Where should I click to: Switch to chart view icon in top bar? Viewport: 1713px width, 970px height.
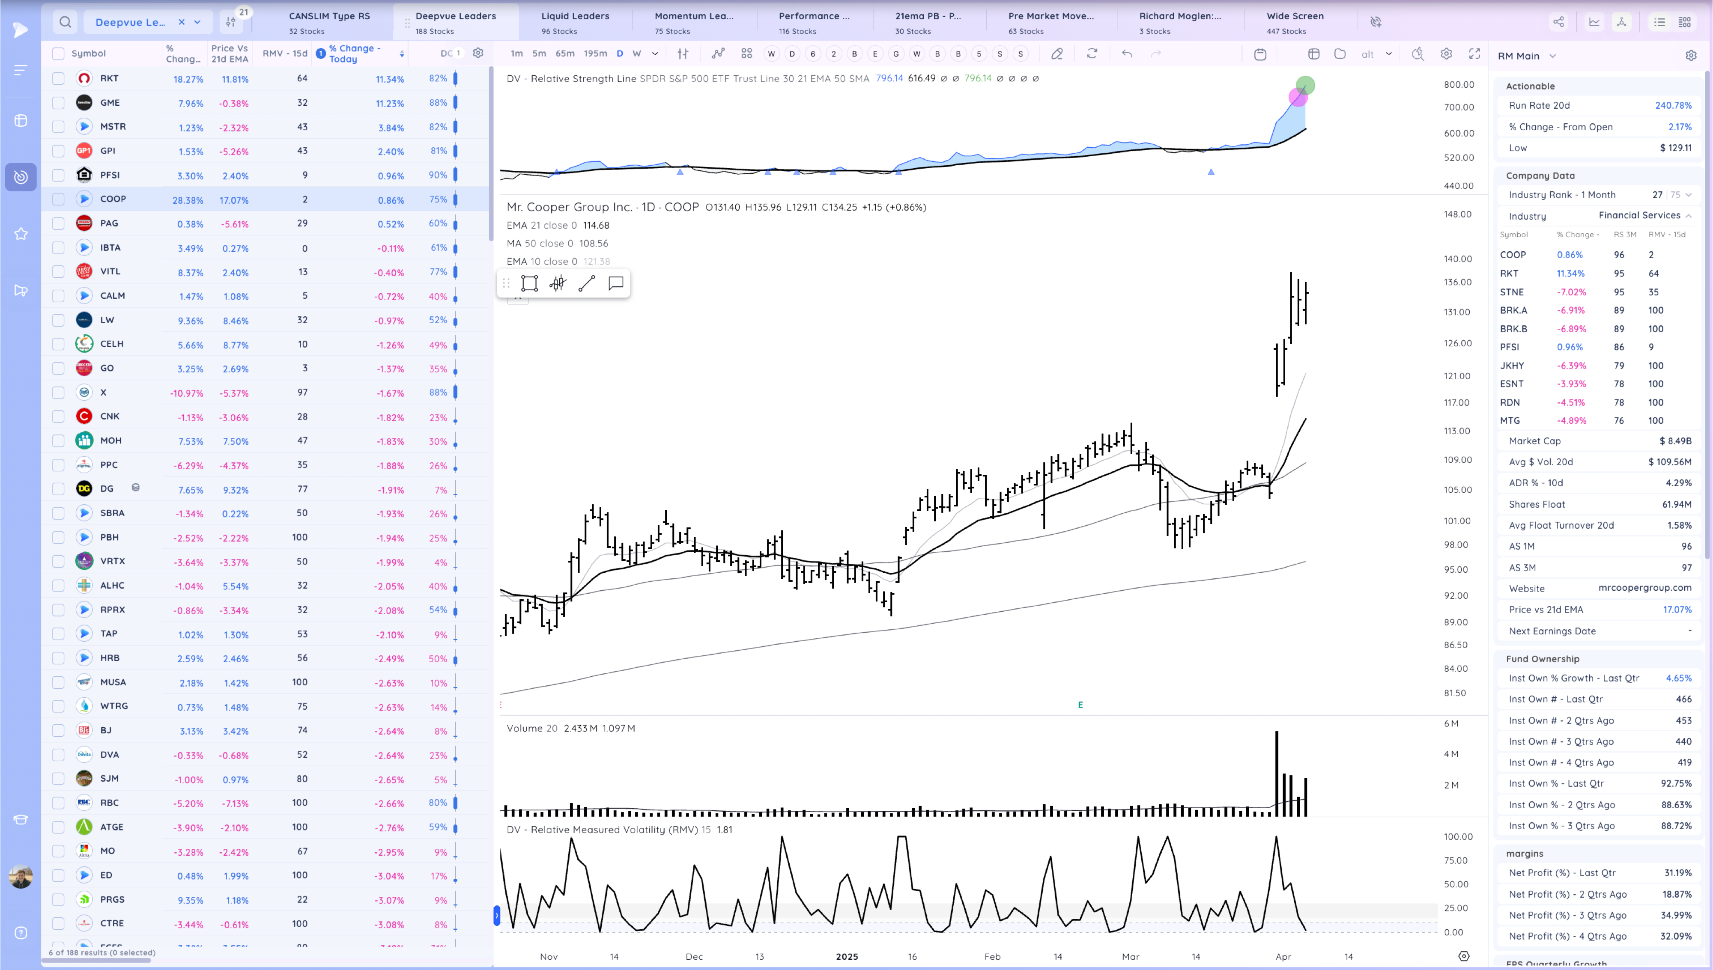1594,22
